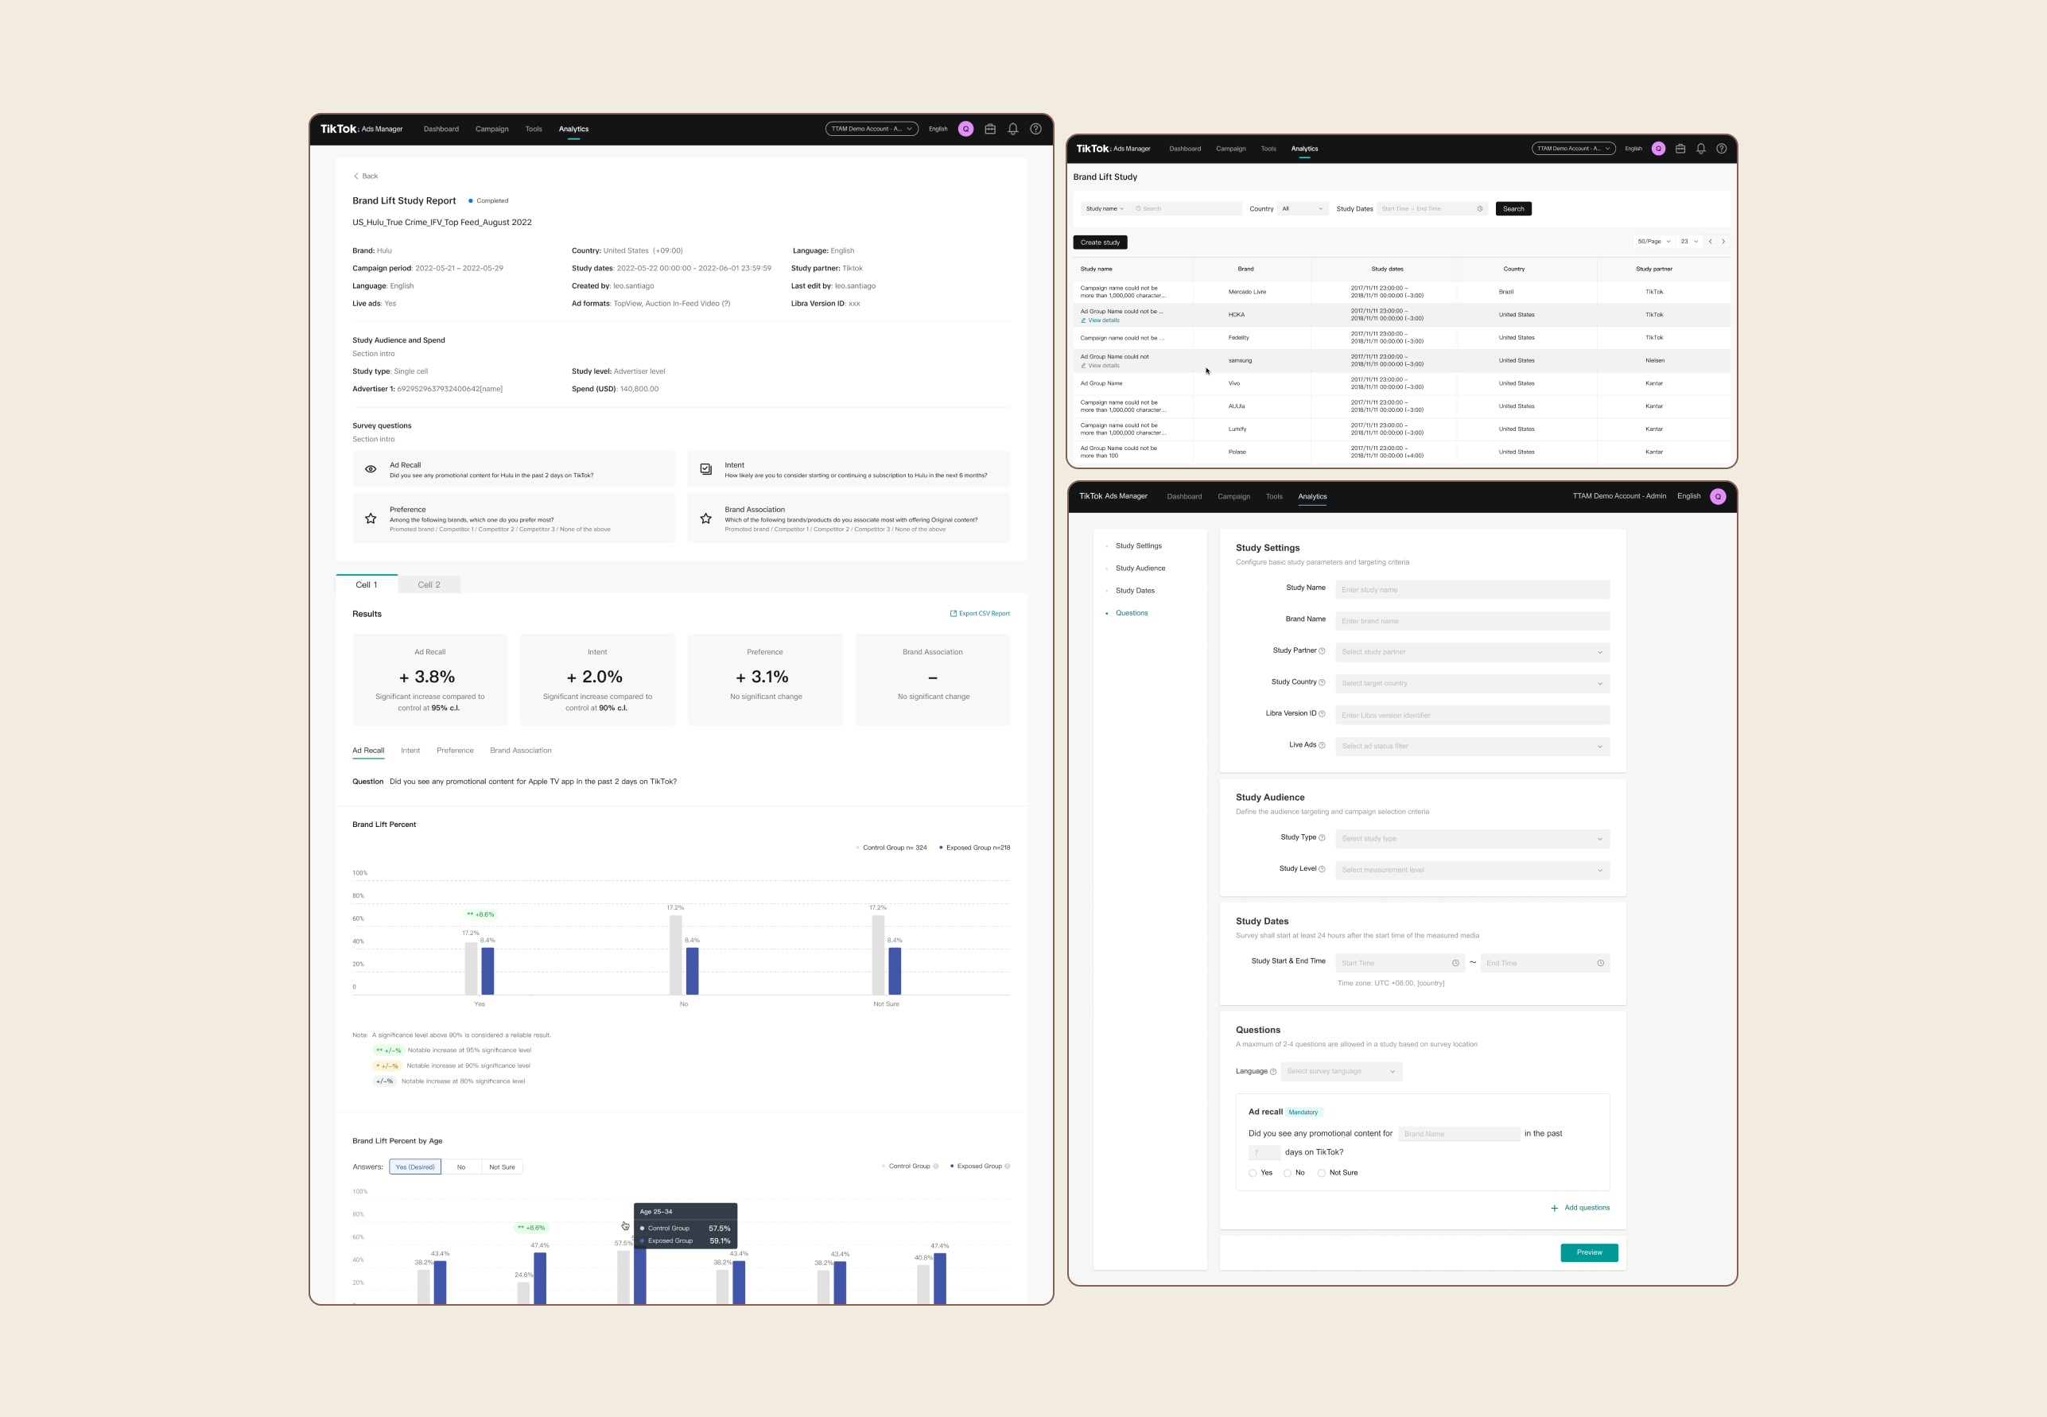Click the notification bell in left window header

coord(1013,129)
